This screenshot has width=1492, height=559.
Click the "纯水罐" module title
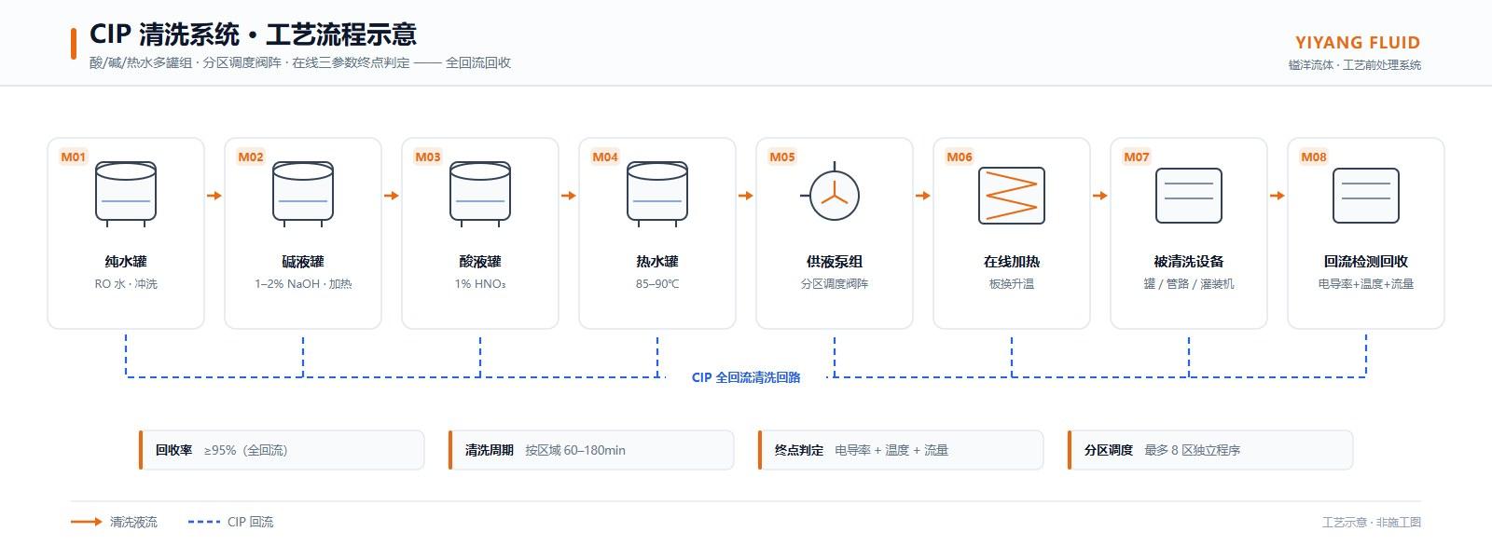tap(126, 262)
